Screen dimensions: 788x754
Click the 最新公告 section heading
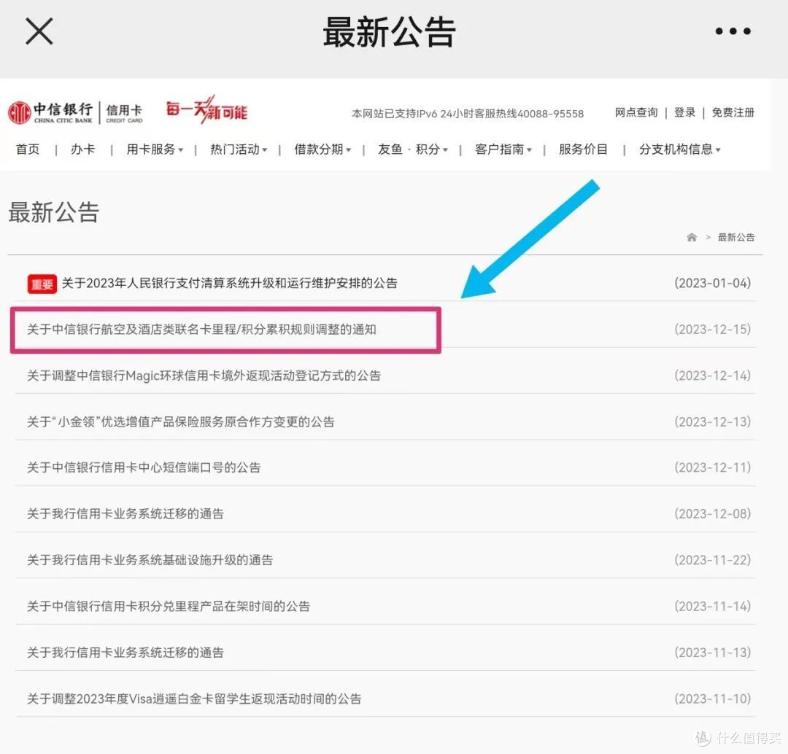[x=54, y=212]
